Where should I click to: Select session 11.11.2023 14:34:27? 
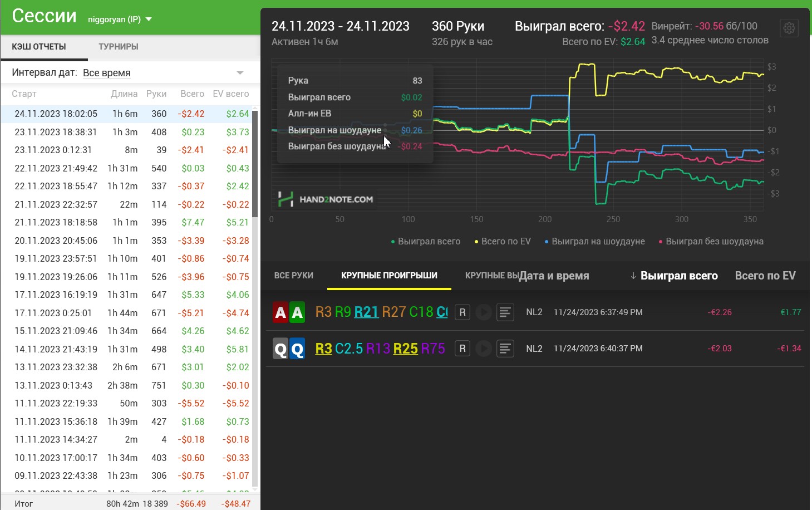(127, 439)
